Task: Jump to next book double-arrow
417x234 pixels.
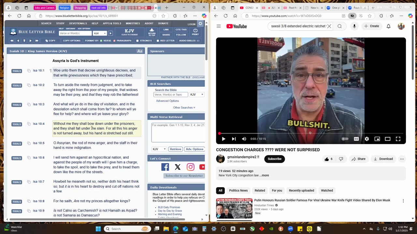Action: click(x=36, y=41)
